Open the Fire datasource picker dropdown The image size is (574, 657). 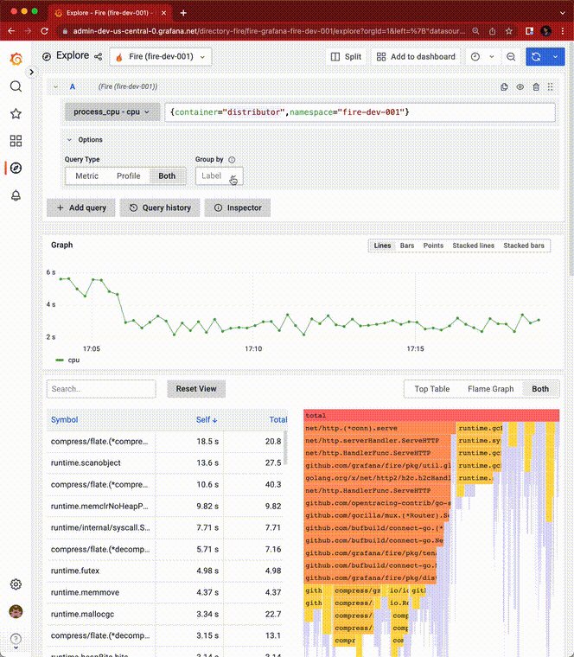point(161,56)
